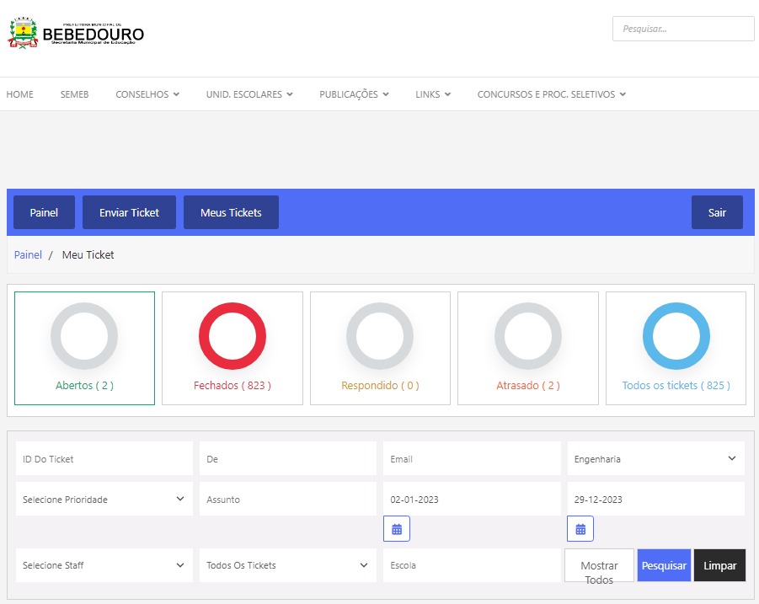Open the end date calendar icon
The width and height of the screenshot is (759, 604).
(x=580, y=529)
